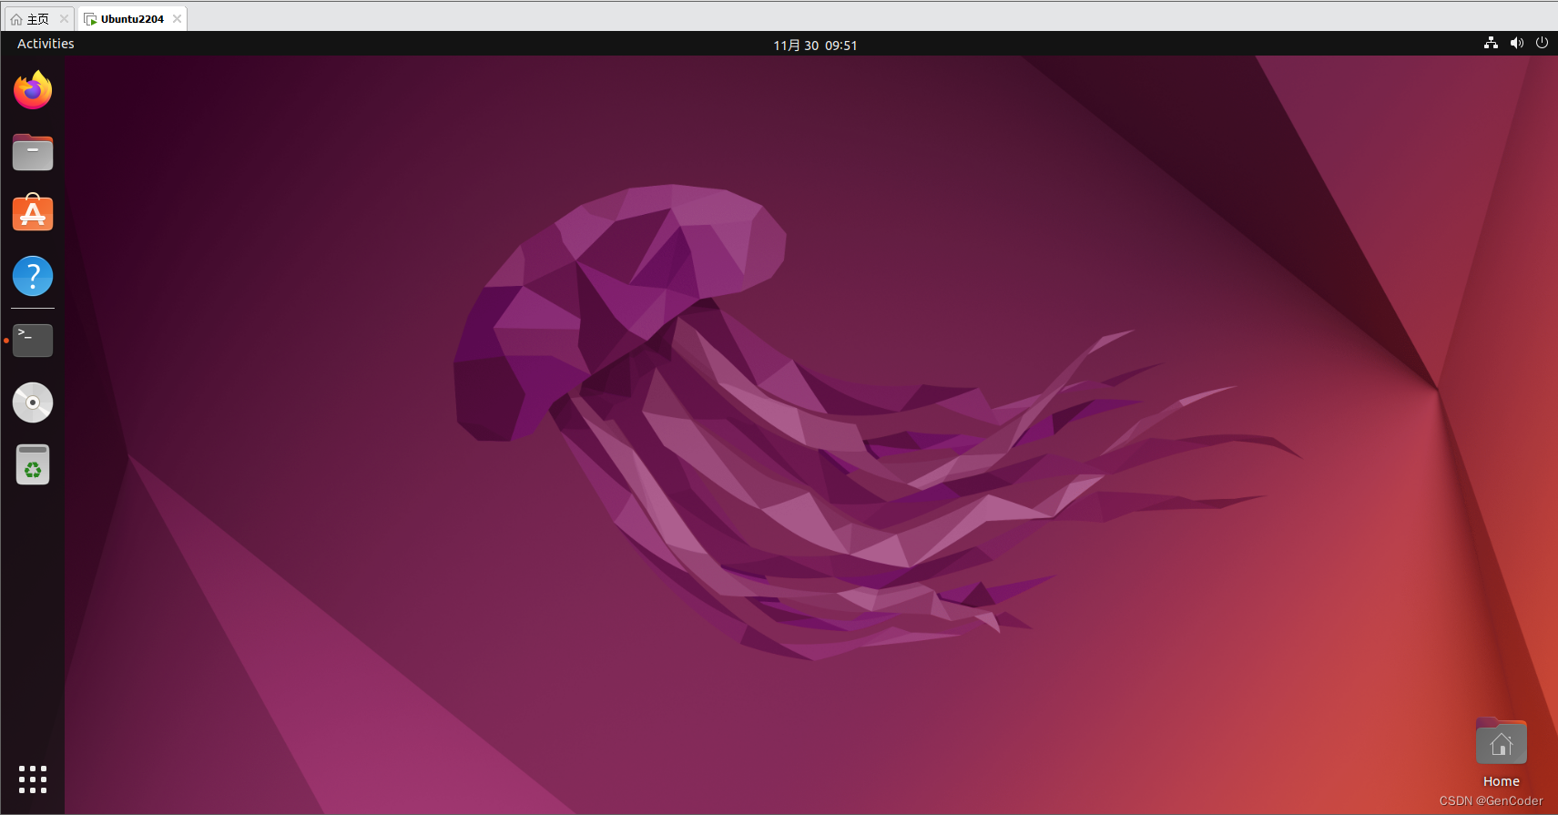Open the calendar from the clock 11月 30 09:51
Screen dimensions: 1558x815
point(815,45)
